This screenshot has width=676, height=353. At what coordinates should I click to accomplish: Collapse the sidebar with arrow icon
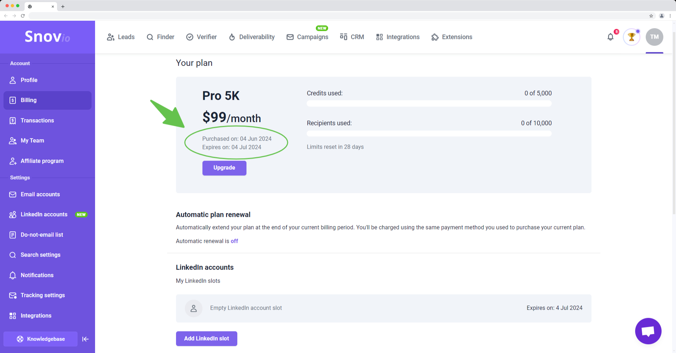point(85,339)
